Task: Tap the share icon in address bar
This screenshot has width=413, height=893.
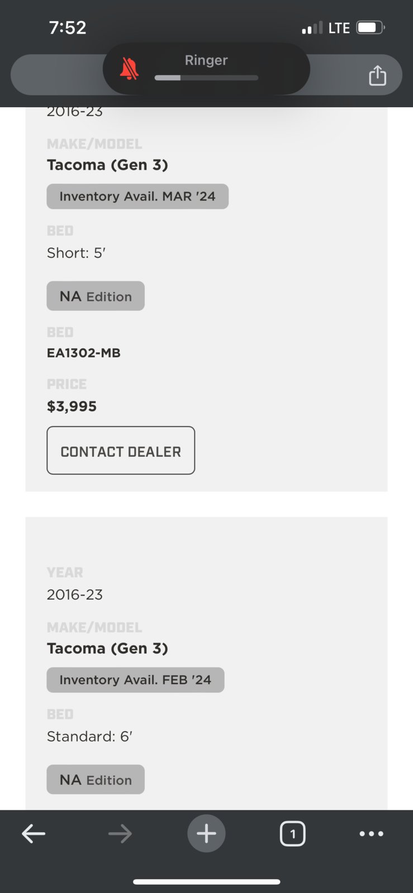Action: [x=377, y=75]
